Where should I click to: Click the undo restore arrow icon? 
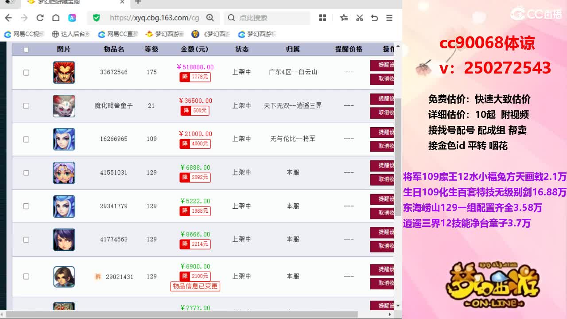(374, 18)
